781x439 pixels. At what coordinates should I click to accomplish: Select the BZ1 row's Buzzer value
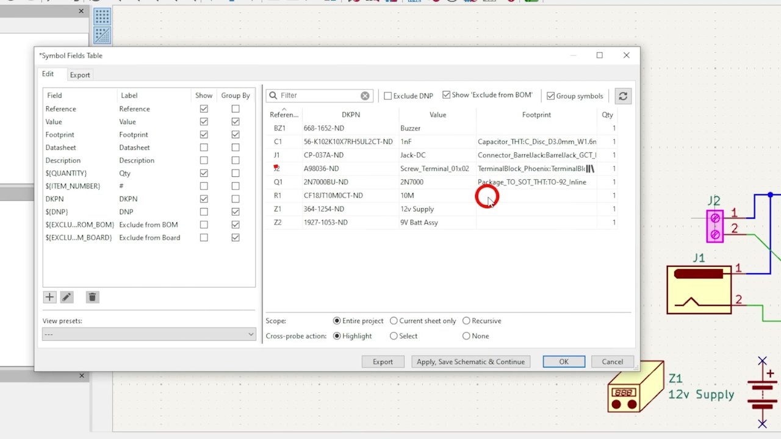437,129
